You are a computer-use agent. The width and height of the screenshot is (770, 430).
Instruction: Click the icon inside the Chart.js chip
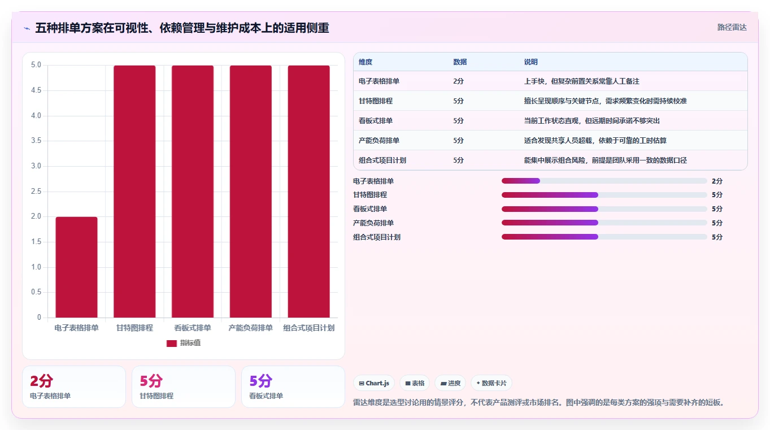coord(362,384)
